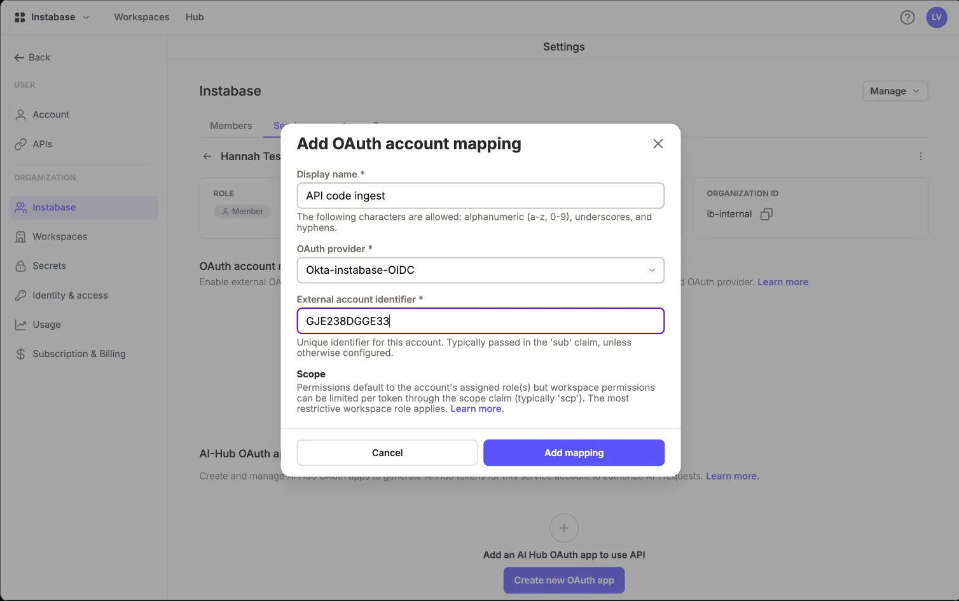The width and height of the screenshot is (959, 601).
Task: Open Learn more link beside OAuth provider text
Action: point(783,282)
